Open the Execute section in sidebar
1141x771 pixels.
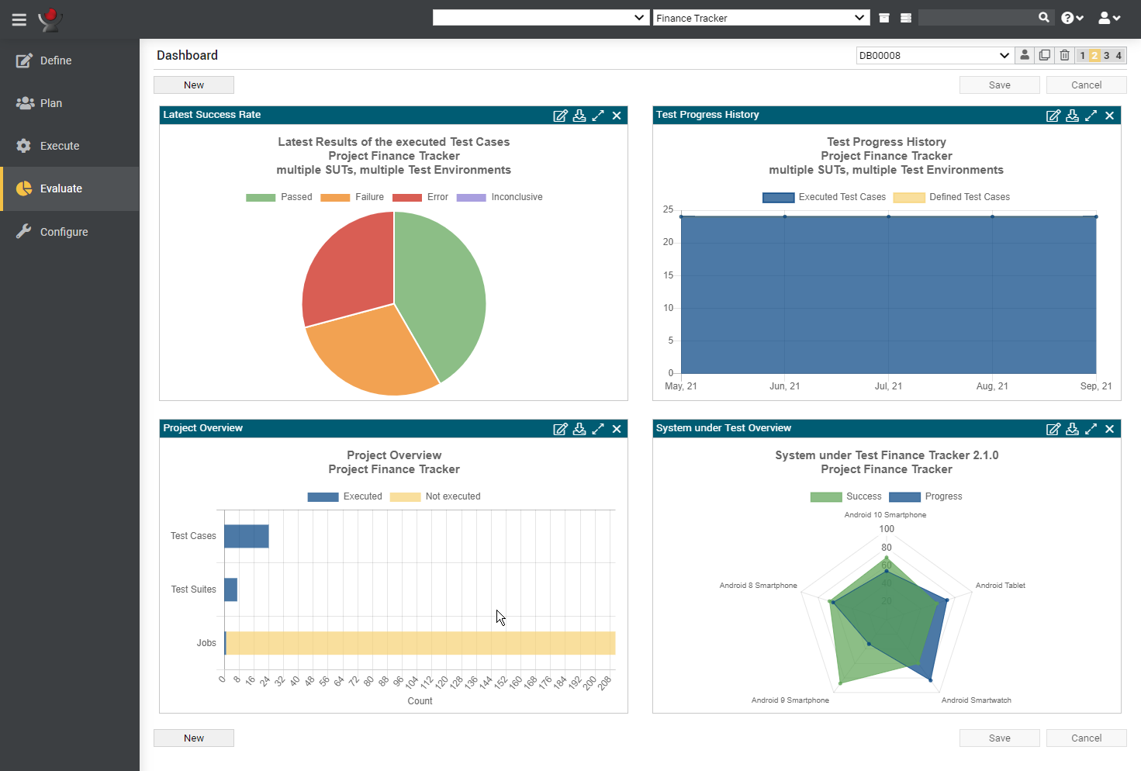point(60,146)
